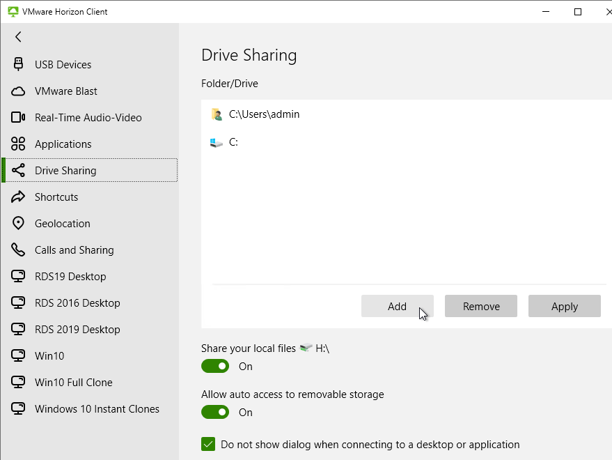
Task: Go back using the left chevron arrow
Action: (x=18, y=37)
